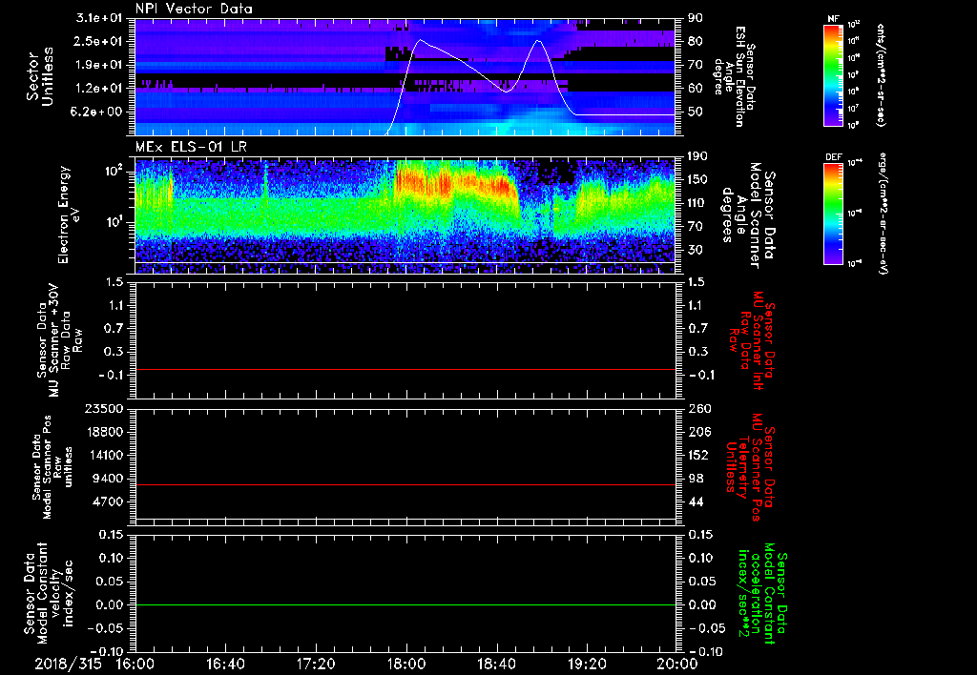Click the ergs/(cm**2-sr-sec-eV) units label
The width and height of the screenshot is (977, 675).
tap(883, 215)
